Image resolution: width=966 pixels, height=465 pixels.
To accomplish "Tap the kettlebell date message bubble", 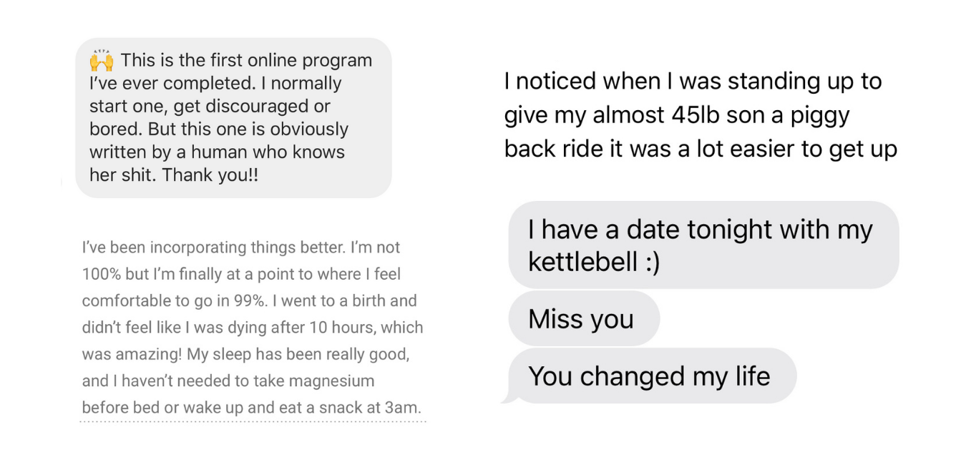I will (x=703, y=245).
